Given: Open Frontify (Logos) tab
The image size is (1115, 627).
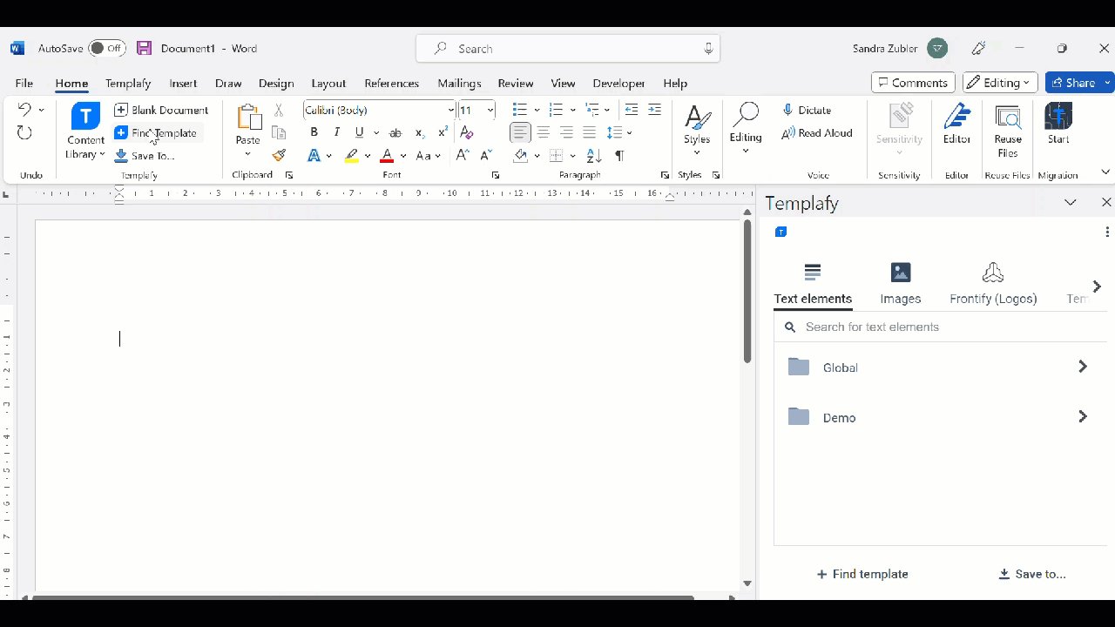Looking at the screenshot, I should [x=993, y=284].
